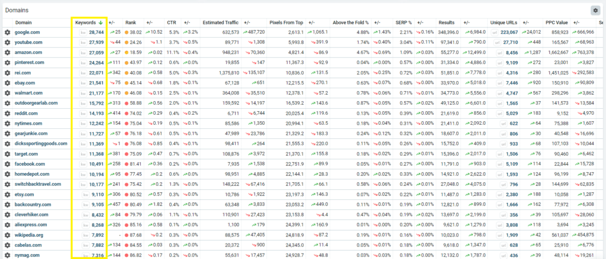The width and height of the screenshot is (606, 259).
Task: Click results value 348,396.0
Action: pyautogui.click(x=449, y=33)
